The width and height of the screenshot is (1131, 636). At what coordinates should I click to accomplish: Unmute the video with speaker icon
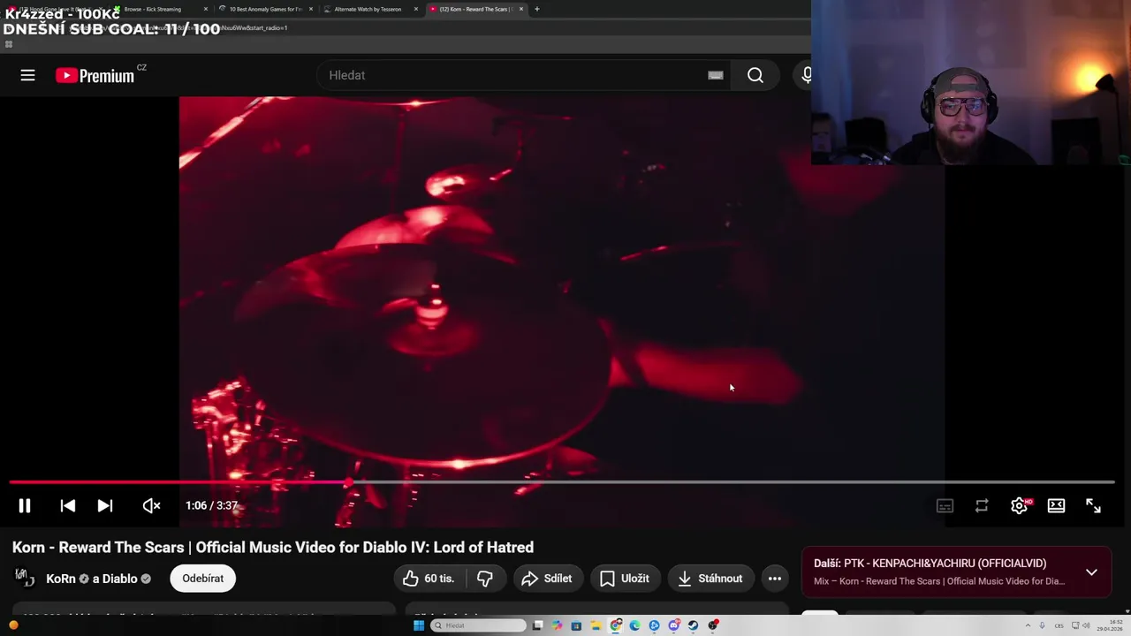[151, 505]
